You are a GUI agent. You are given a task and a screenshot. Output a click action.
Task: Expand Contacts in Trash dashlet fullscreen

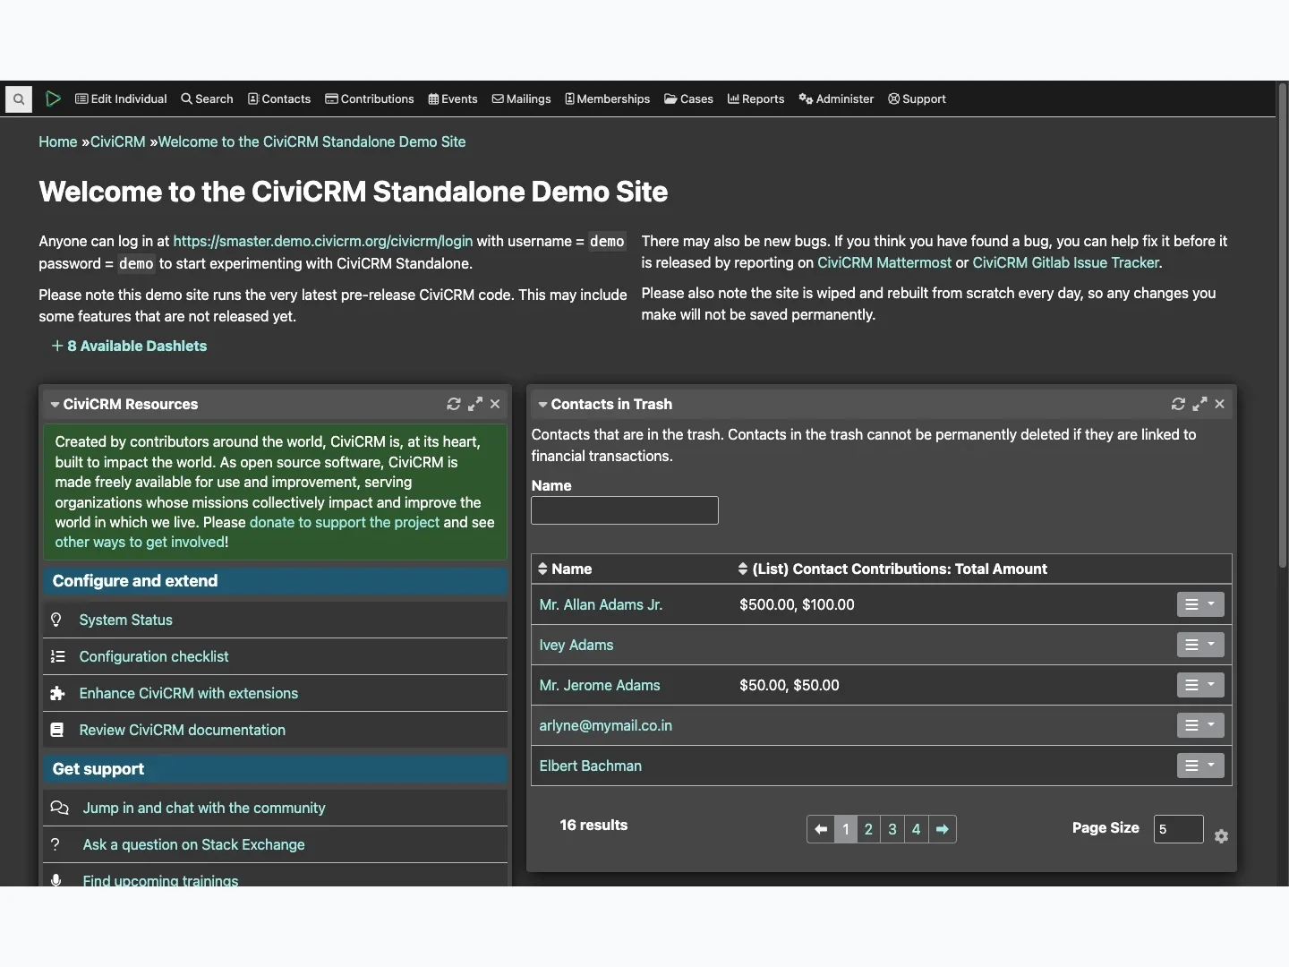[1199, 404]
